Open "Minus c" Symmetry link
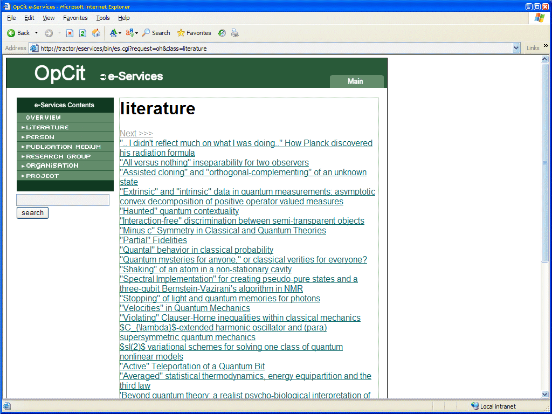This screenshot has width=552, height=414. 223,231
